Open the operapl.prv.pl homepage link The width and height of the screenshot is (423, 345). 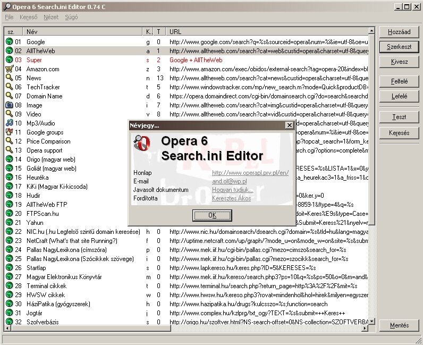[x=250, y=173]
